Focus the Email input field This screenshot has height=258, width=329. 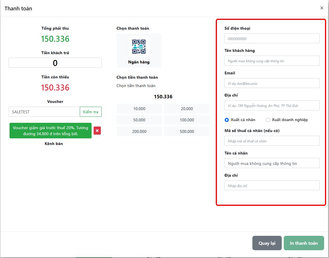coord(272,83)
